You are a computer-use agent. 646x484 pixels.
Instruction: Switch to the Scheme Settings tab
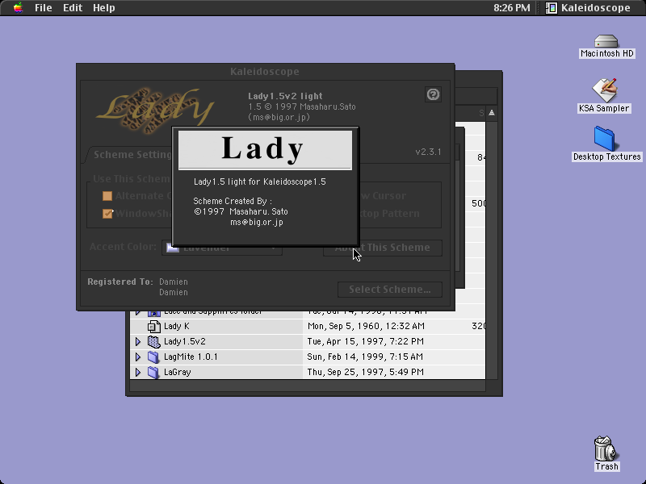(x=132, y=154)
